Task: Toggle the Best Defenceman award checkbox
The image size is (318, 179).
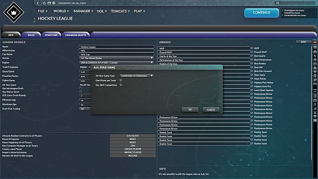Action: tap(252, 60)
